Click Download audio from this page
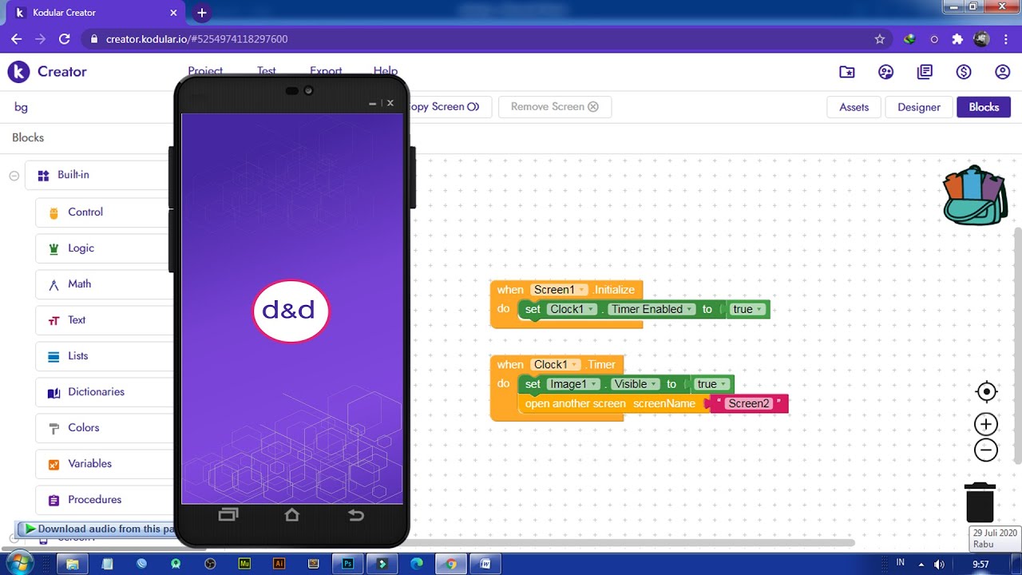 (x=96, y=529)
